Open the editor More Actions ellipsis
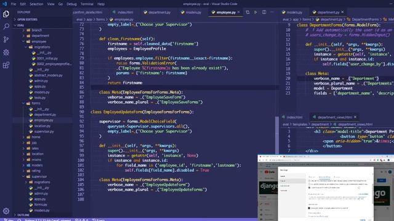394x221 pixels. (272, 12)
